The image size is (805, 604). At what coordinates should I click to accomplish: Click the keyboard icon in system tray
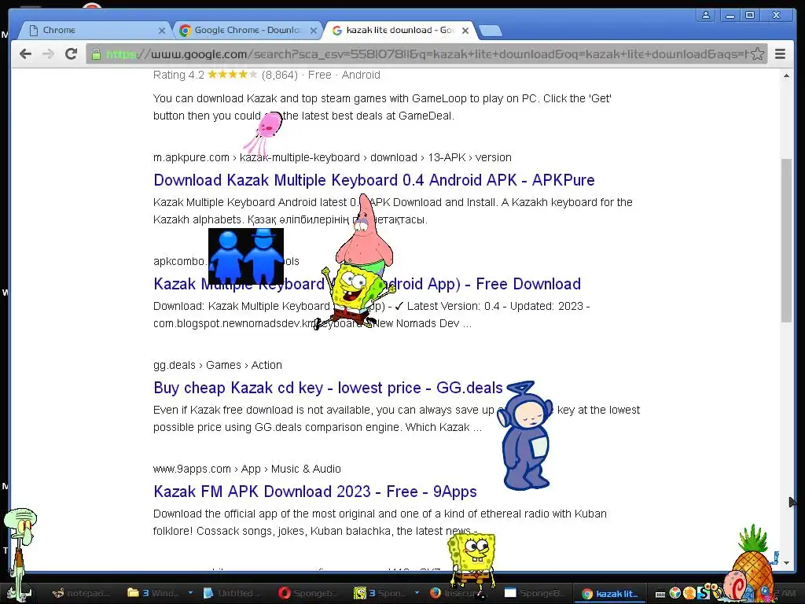coord(660,594)
